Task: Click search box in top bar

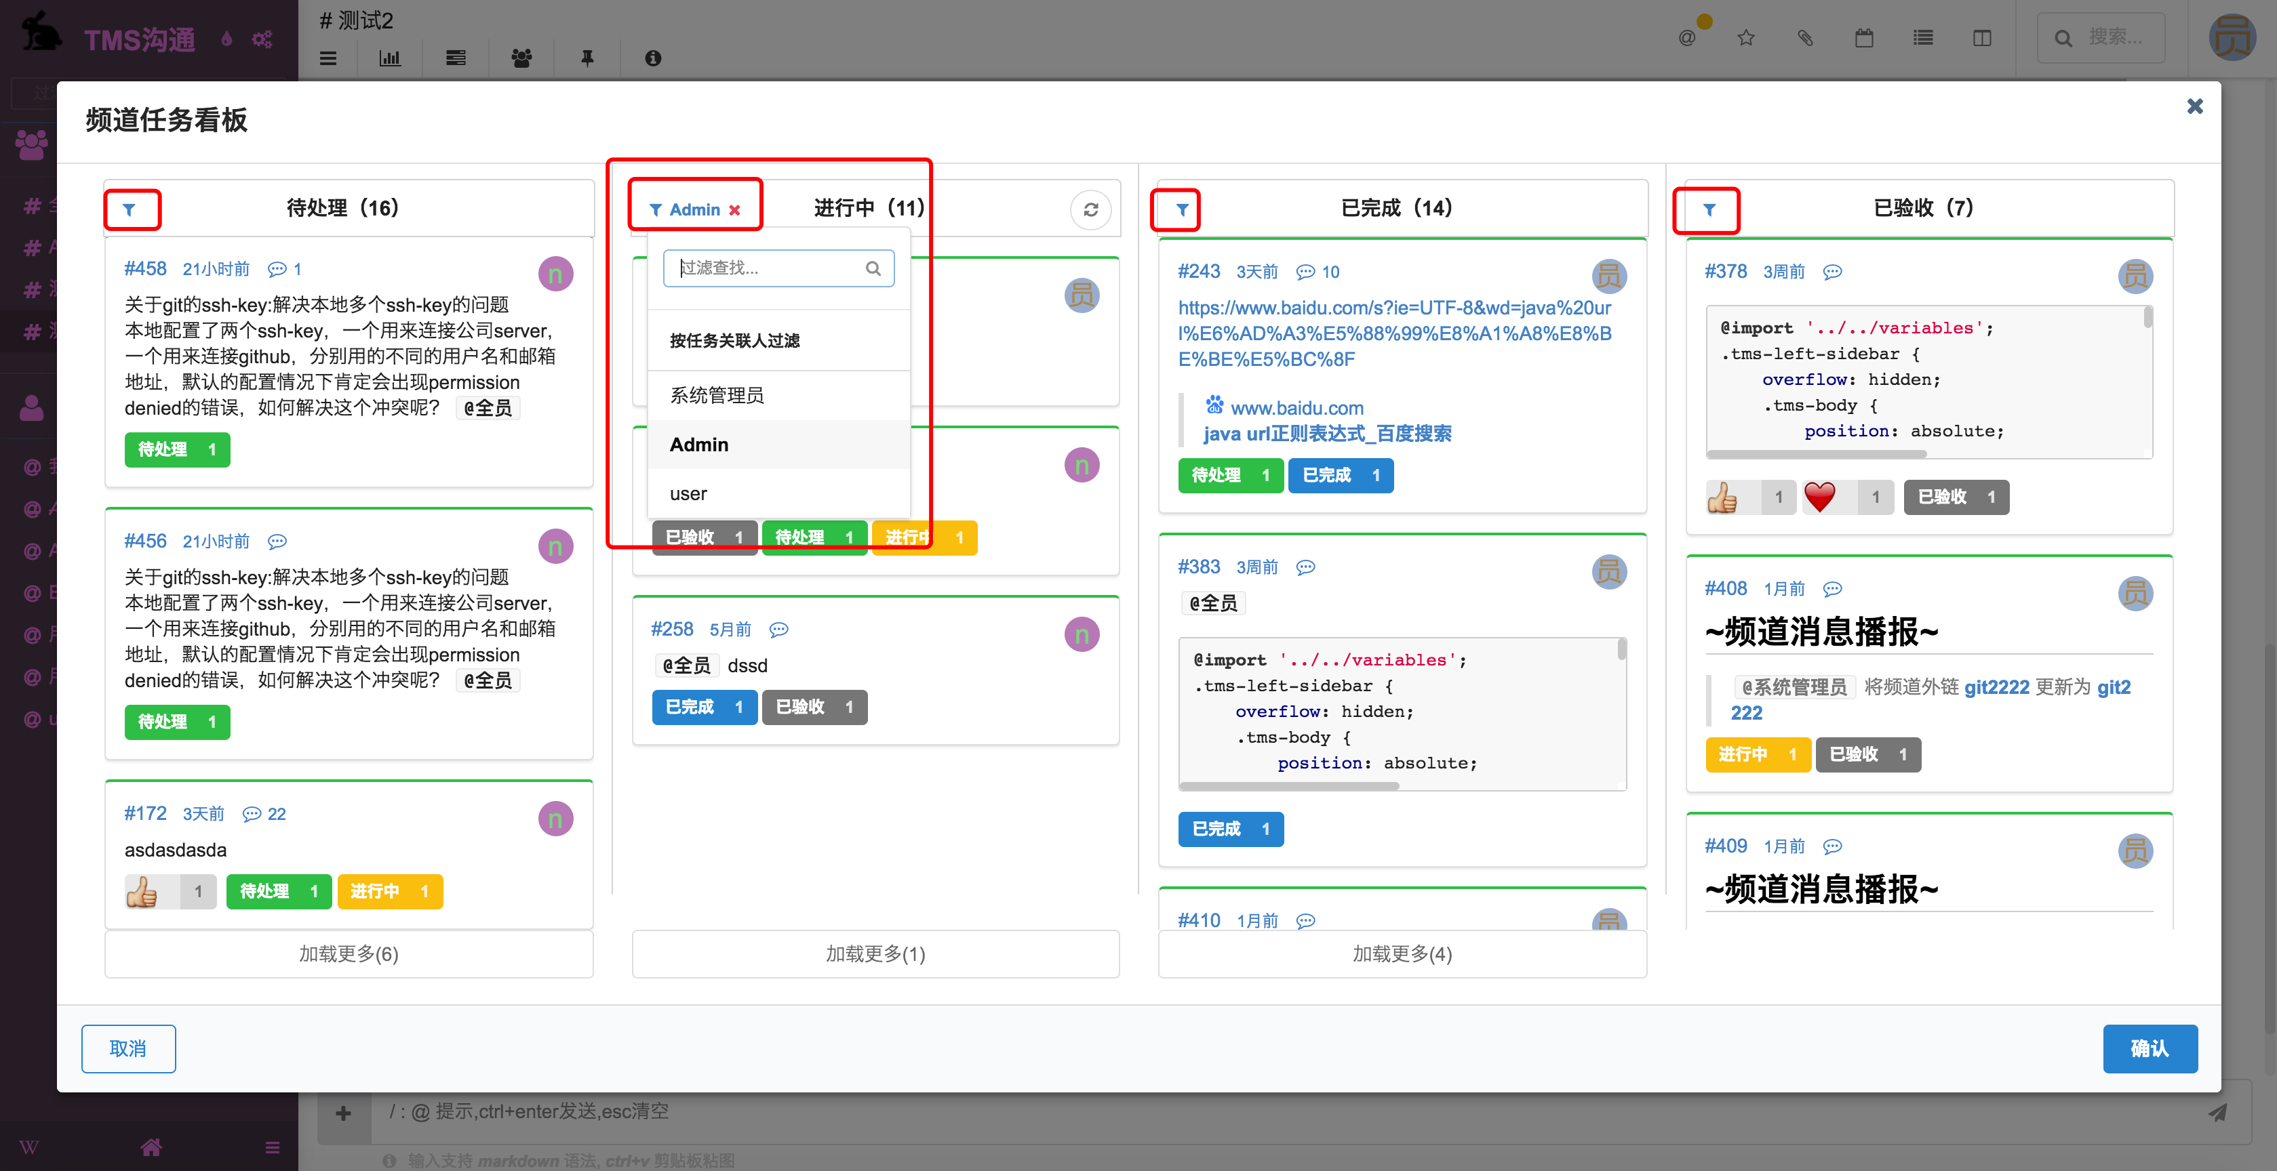Action: coord(2102,38)
